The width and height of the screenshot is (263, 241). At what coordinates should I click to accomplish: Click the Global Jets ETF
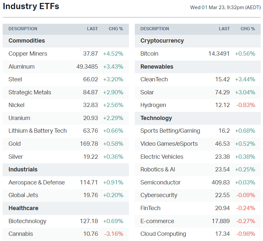[x=23, y=195]
